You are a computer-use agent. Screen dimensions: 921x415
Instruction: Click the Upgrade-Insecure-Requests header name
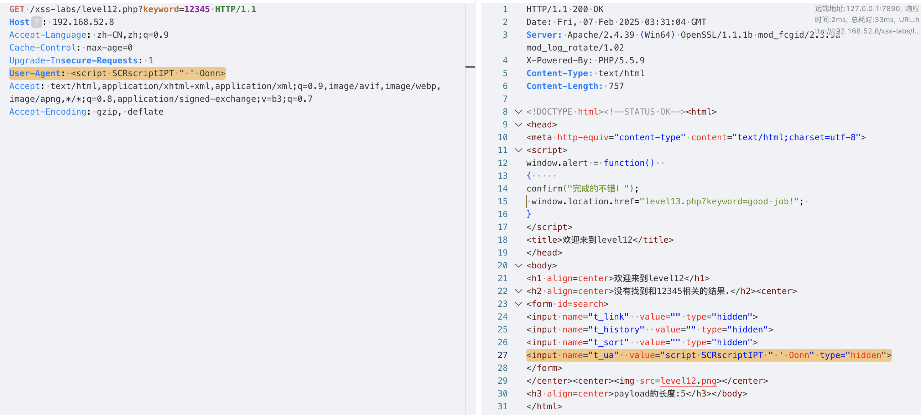(x=73, y=61)
